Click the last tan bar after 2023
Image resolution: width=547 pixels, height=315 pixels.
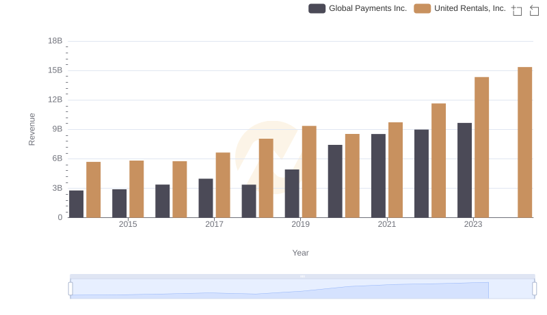524,142
